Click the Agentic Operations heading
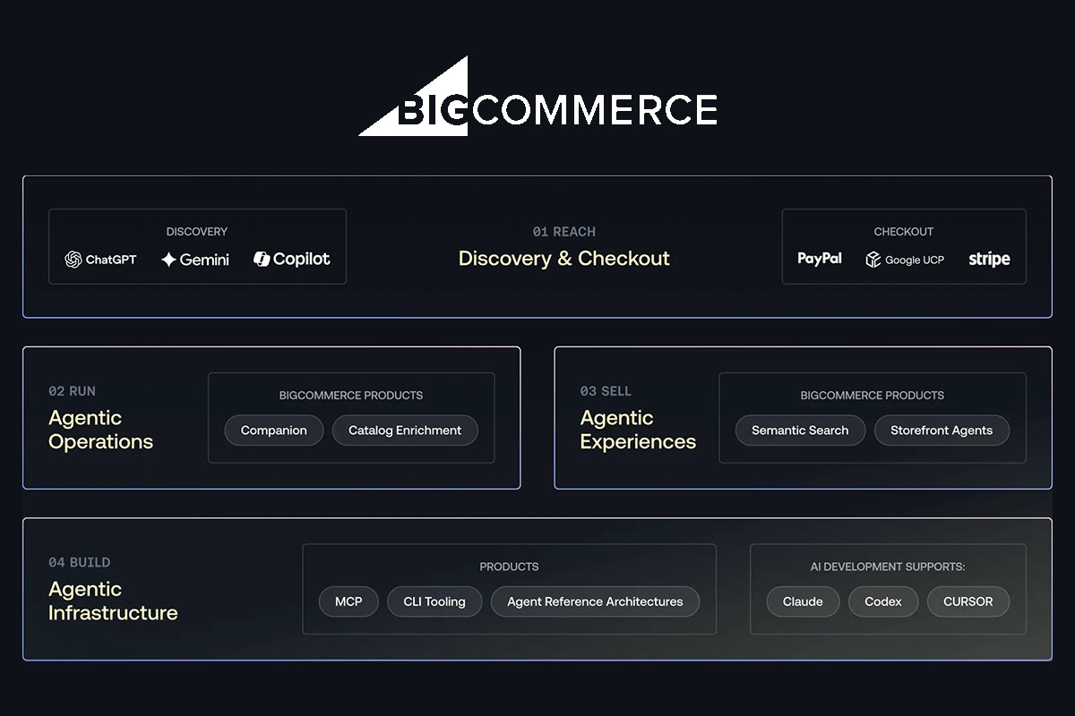The height and width of the screenshot is (716, 1075). pos(100,430)
